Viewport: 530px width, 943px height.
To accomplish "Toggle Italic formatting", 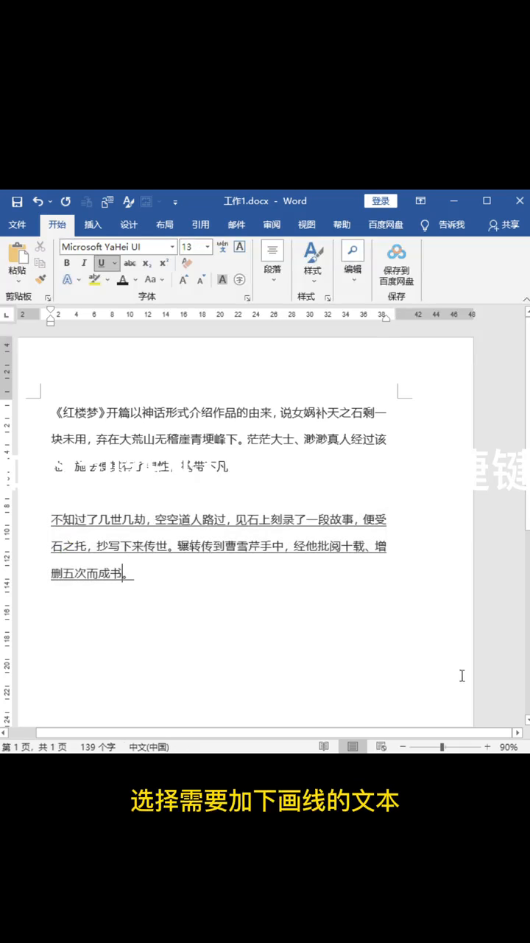I will 84,263.
